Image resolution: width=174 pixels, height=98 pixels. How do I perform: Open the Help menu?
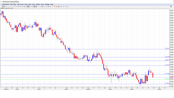(52, 4)
